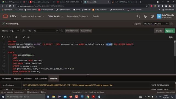Click Buscar Tablas button
176x99 pixels.
(86, 31)
